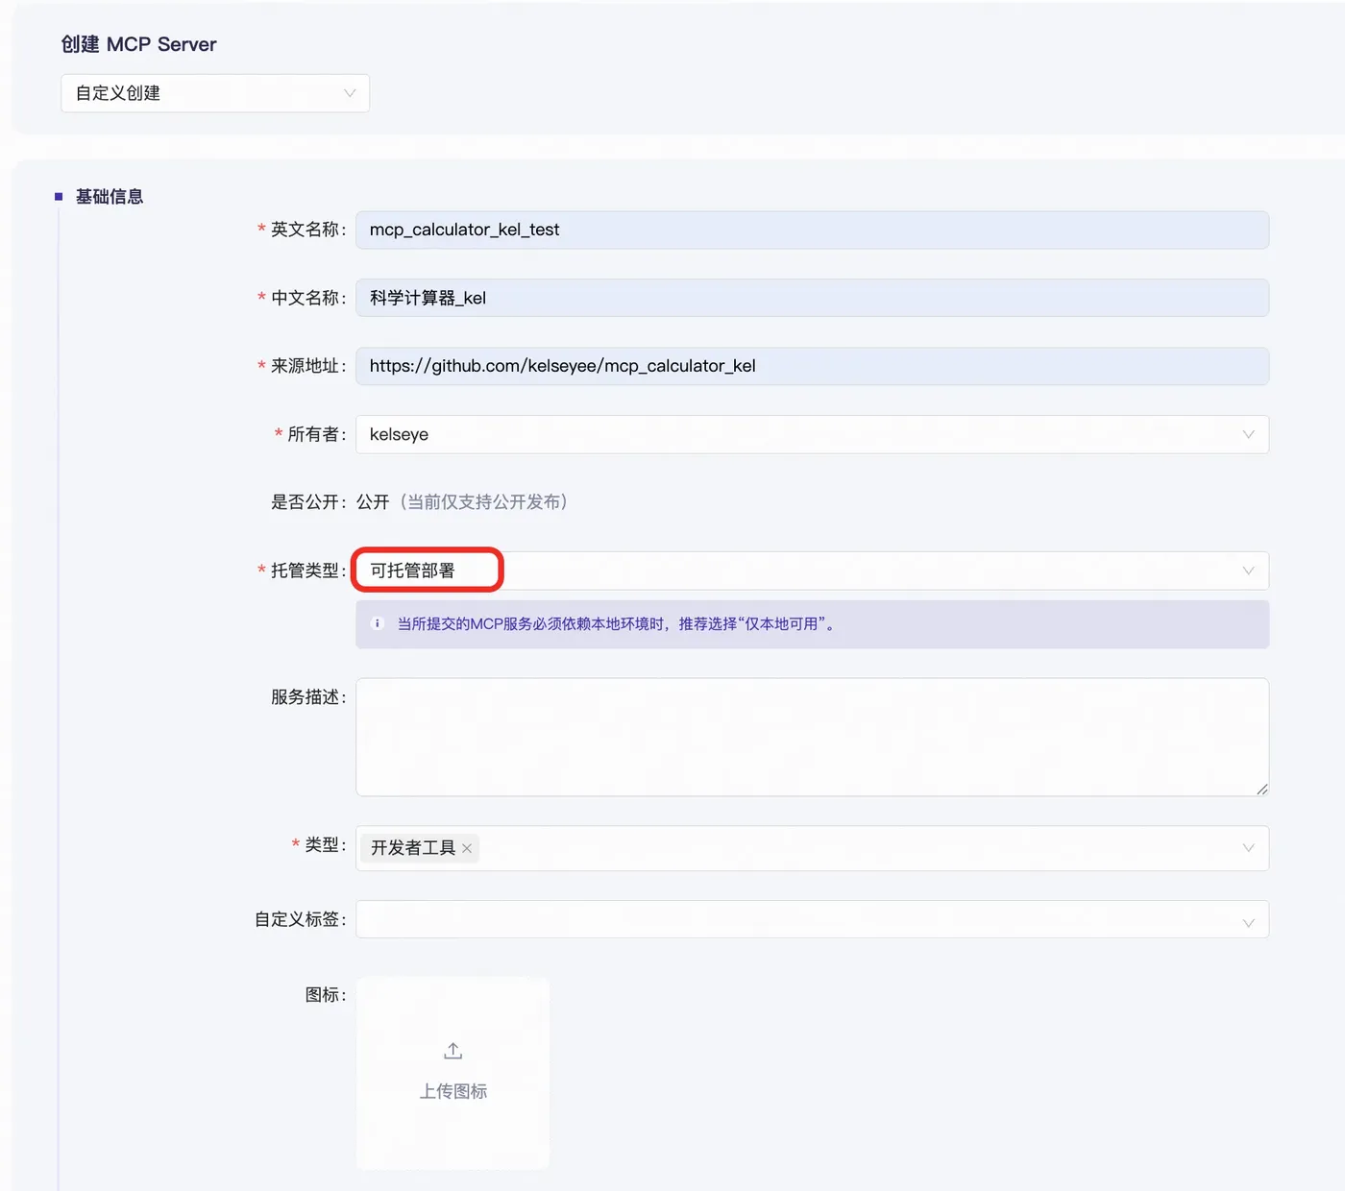Viewport: 1345px width, 1191px height.
Task: Click the 中文名称 field containing 科学计算器_kel
Action: click(812, 298)
